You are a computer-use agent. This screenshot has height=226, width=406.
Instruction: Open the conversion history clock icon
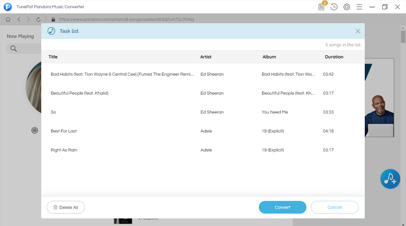[x=334, y=7]
